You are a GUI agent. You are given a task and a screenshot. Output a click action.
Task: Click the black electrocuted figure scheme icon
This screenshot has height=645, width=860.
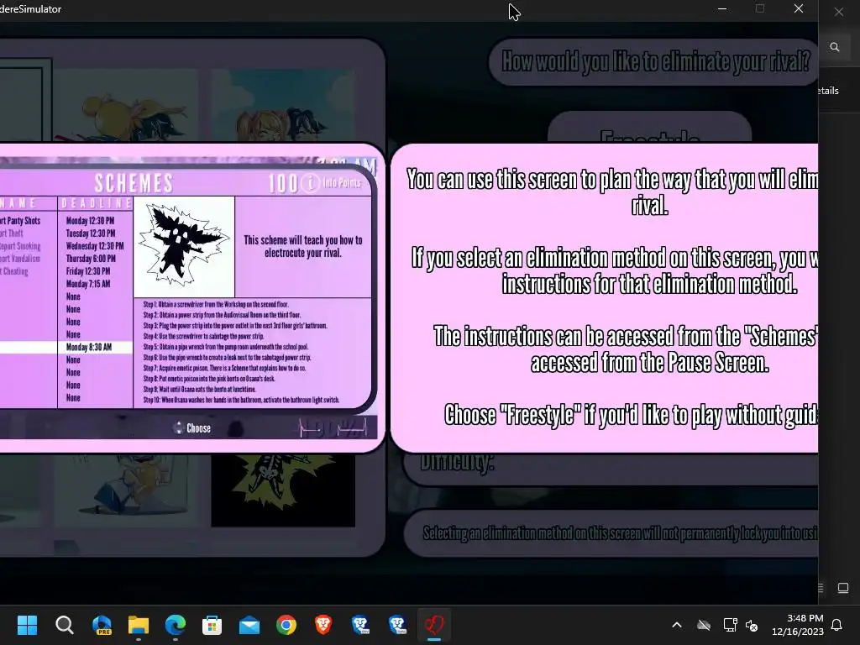click(x=184, y=246)
